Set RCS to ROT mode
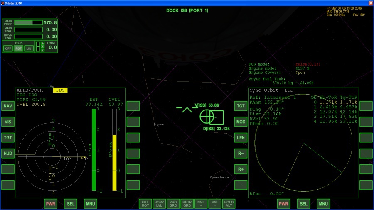 18,48
